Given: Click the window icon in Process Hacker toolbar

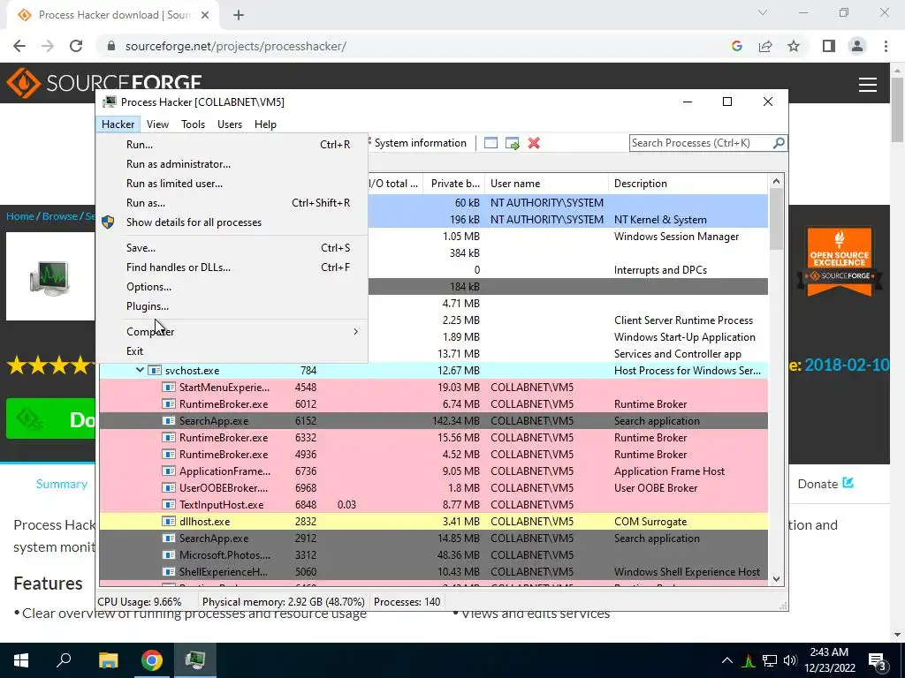Looking at the screenshot, I should pyautogui.click(x=491, y=143).
